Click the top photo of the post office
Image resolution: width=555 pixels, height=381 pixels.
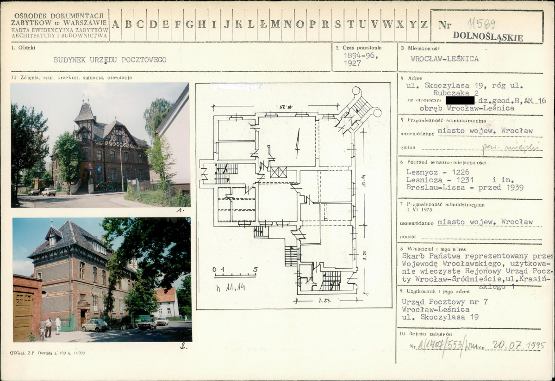(100, 145)
